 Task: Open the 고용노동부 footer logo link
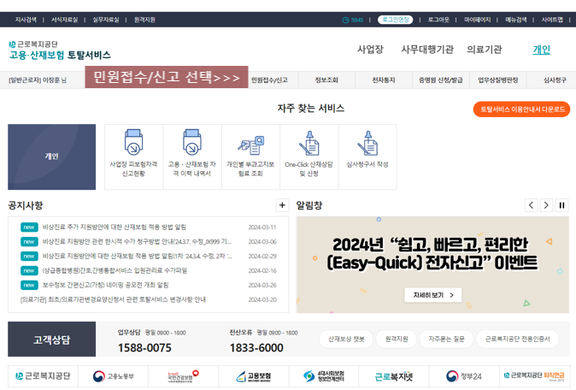tap(113, 376)
